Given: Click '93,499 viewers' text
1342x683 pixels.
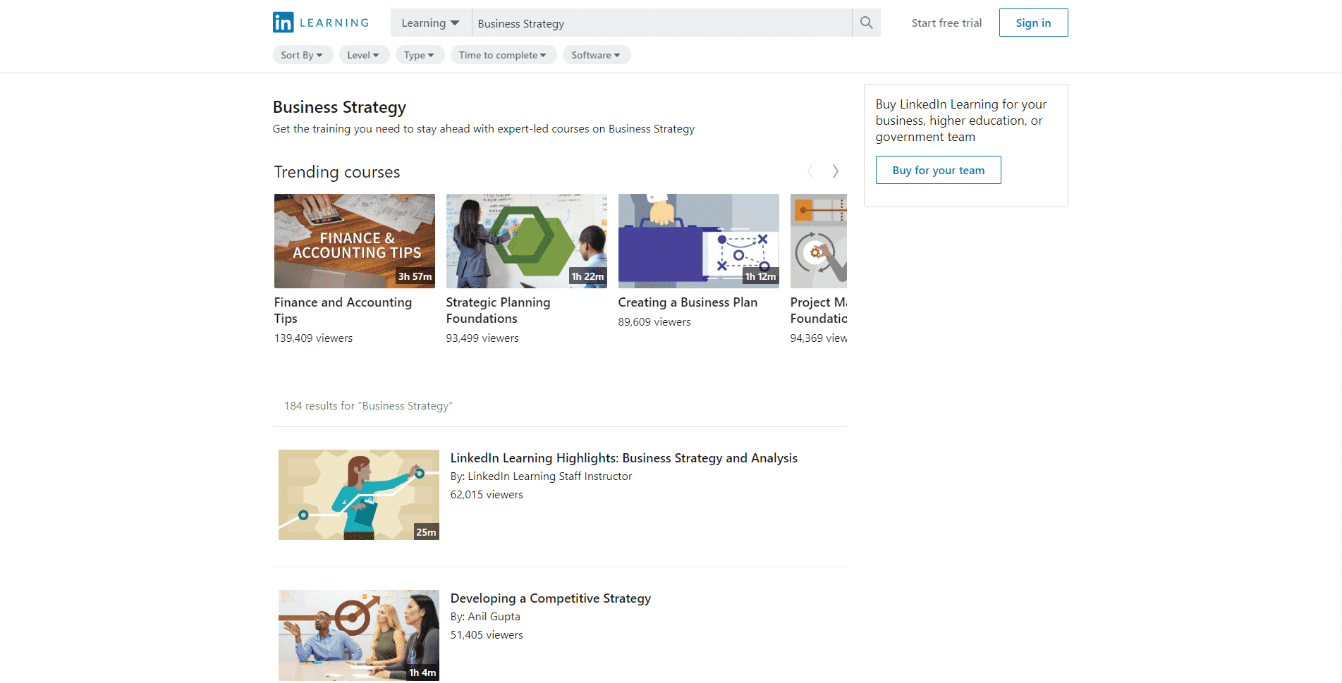Looking at the screenshot, I should pos(482,338).
